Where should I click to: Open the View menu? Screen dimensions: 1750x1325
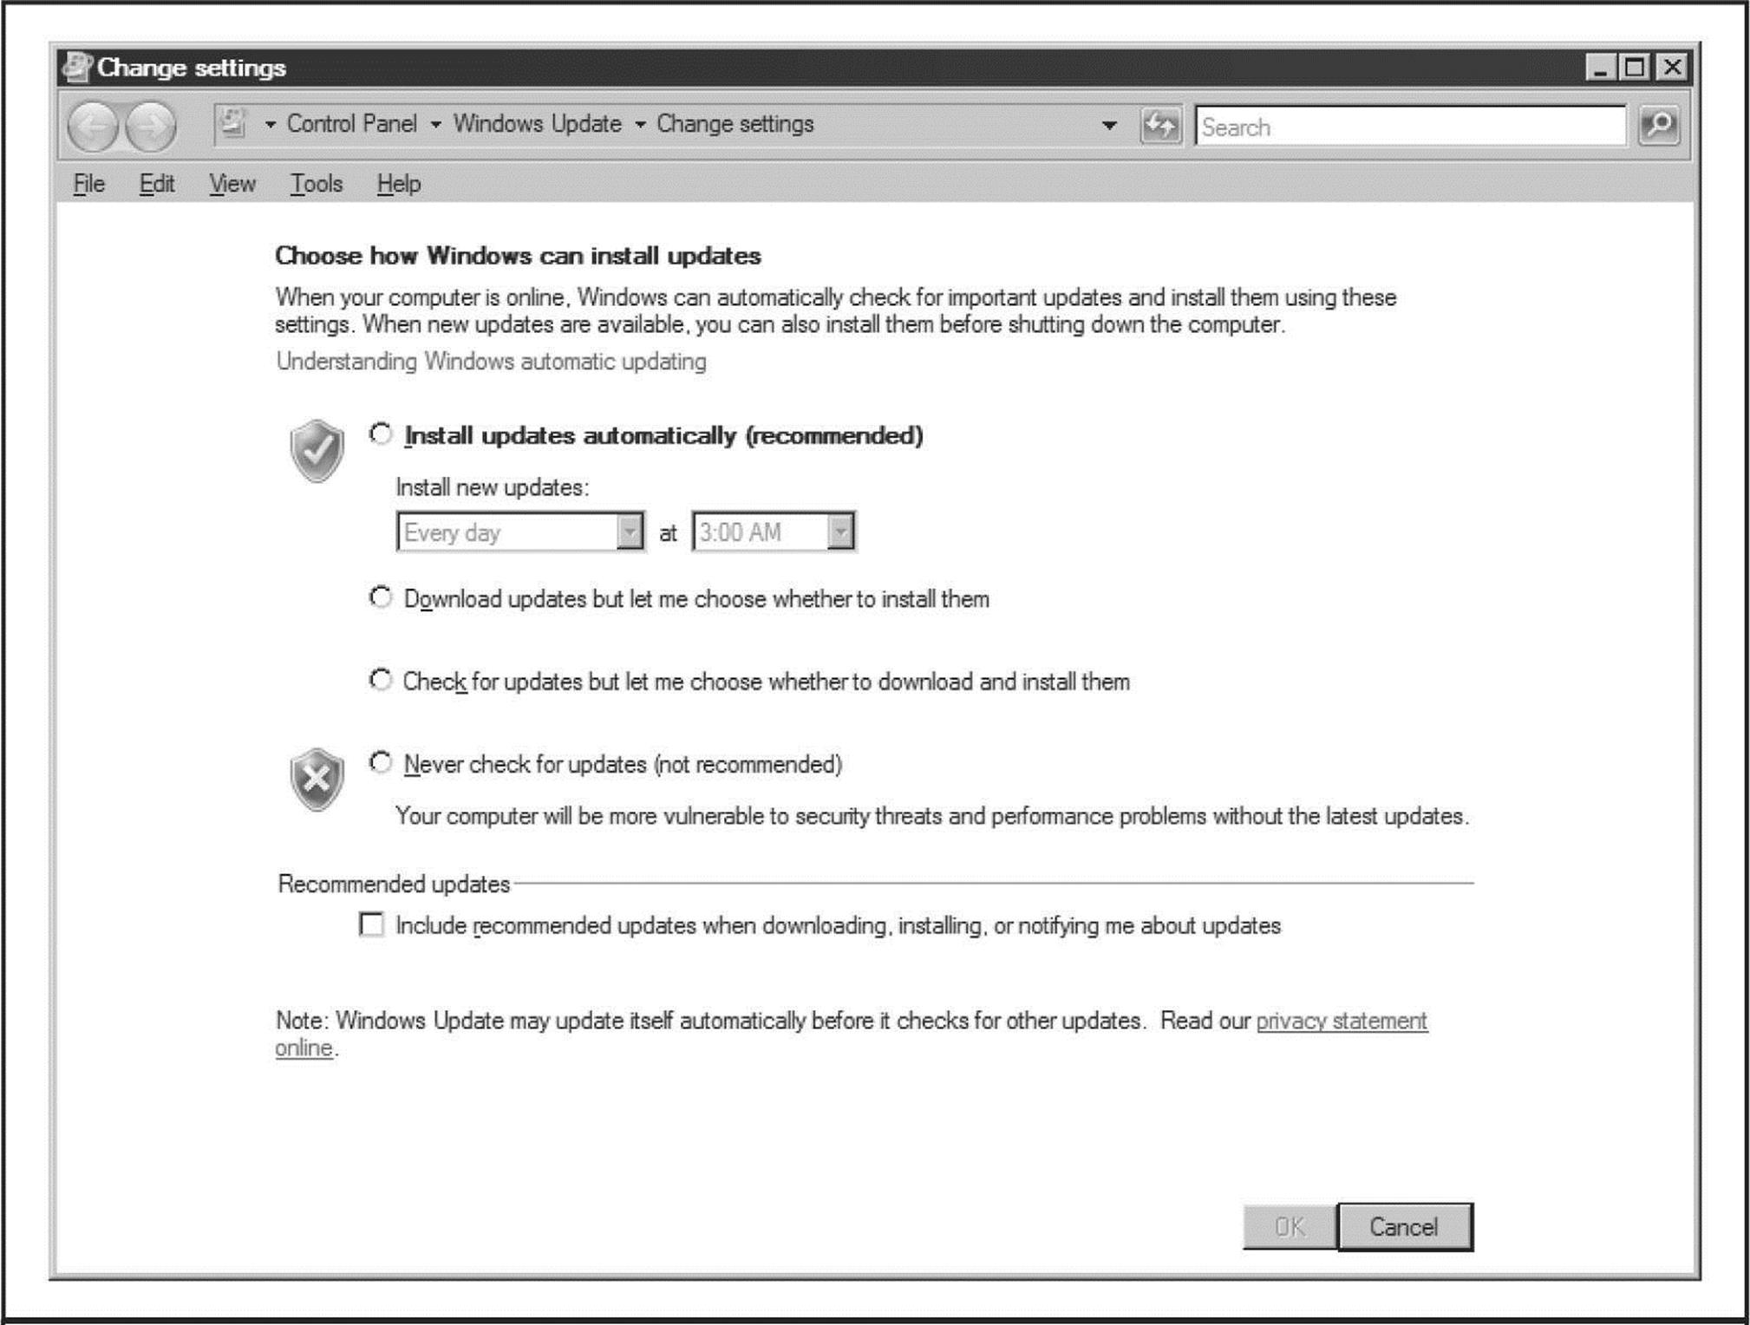[x=232, y=184]
